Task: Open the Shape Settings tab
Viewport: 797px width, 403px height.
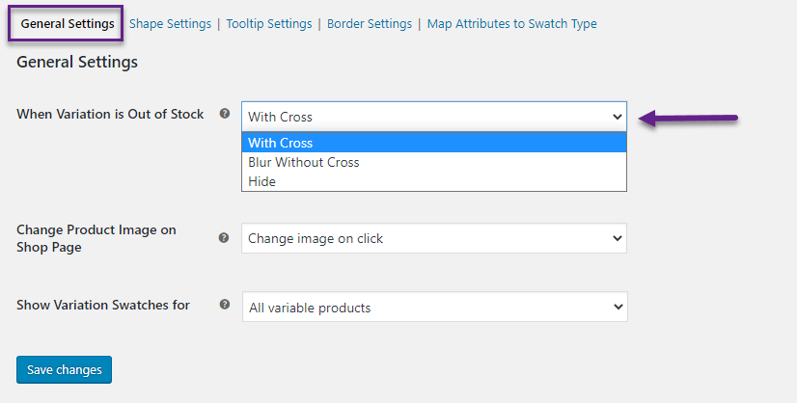Action: point(170,24)
